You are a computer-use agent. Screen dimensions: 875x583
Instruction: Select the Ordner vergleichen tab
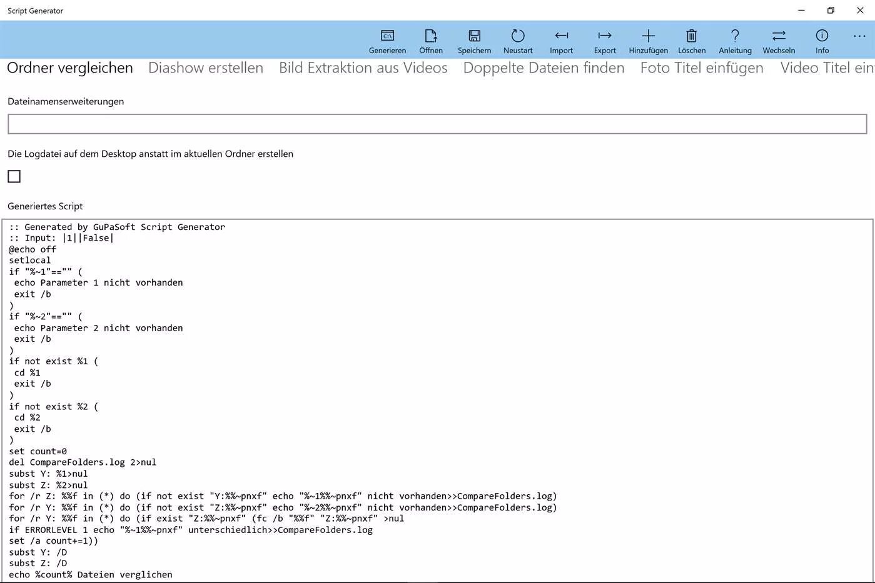pos(70,68)
